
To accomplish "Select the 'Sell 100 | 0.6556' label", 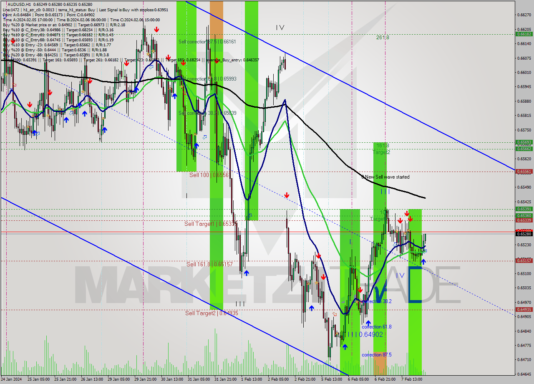I will pyautogui.click(x=209, y=175).
